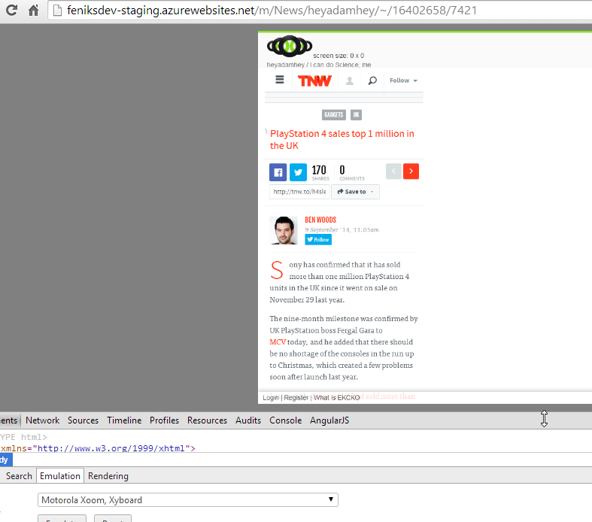Switch to Resources tab in DevTools
Image resolution: width=592 pixels, height=522 pixels.
coord(208,420)
